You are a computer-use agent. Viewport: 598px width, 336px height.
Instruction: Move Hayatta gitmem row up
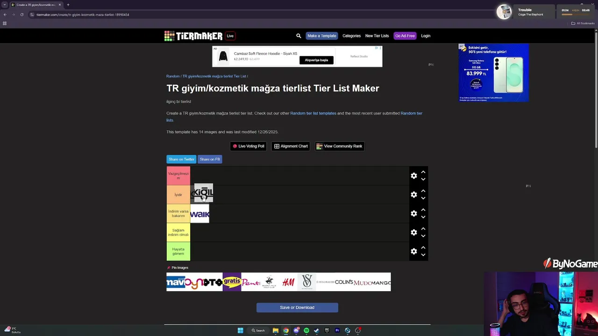tap(423, 248)
